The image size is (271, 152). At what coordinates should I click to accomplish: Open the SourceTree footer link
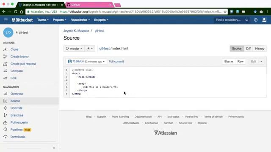pos(185,123)
